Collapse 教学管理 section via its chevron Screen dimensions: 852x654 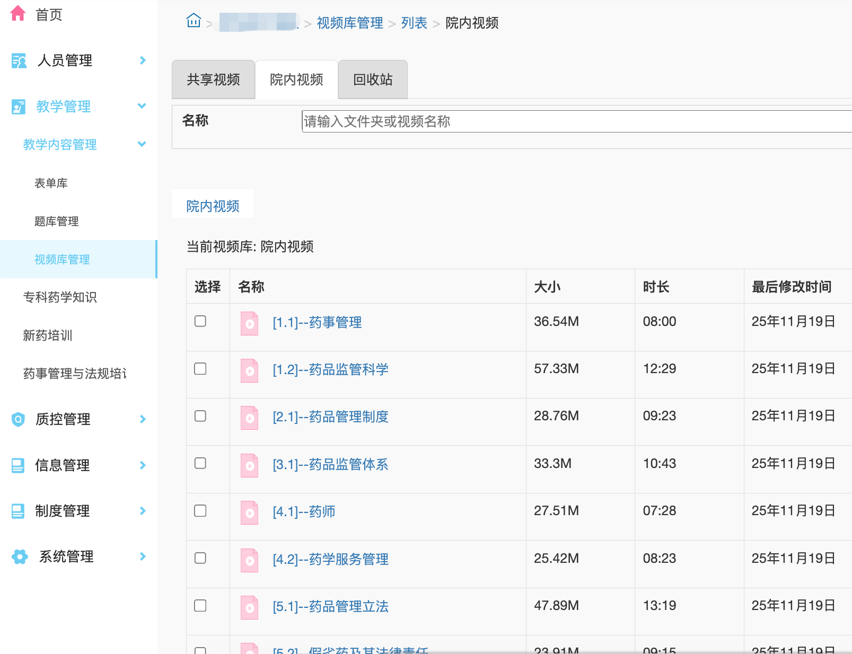[x=142, y=106]
